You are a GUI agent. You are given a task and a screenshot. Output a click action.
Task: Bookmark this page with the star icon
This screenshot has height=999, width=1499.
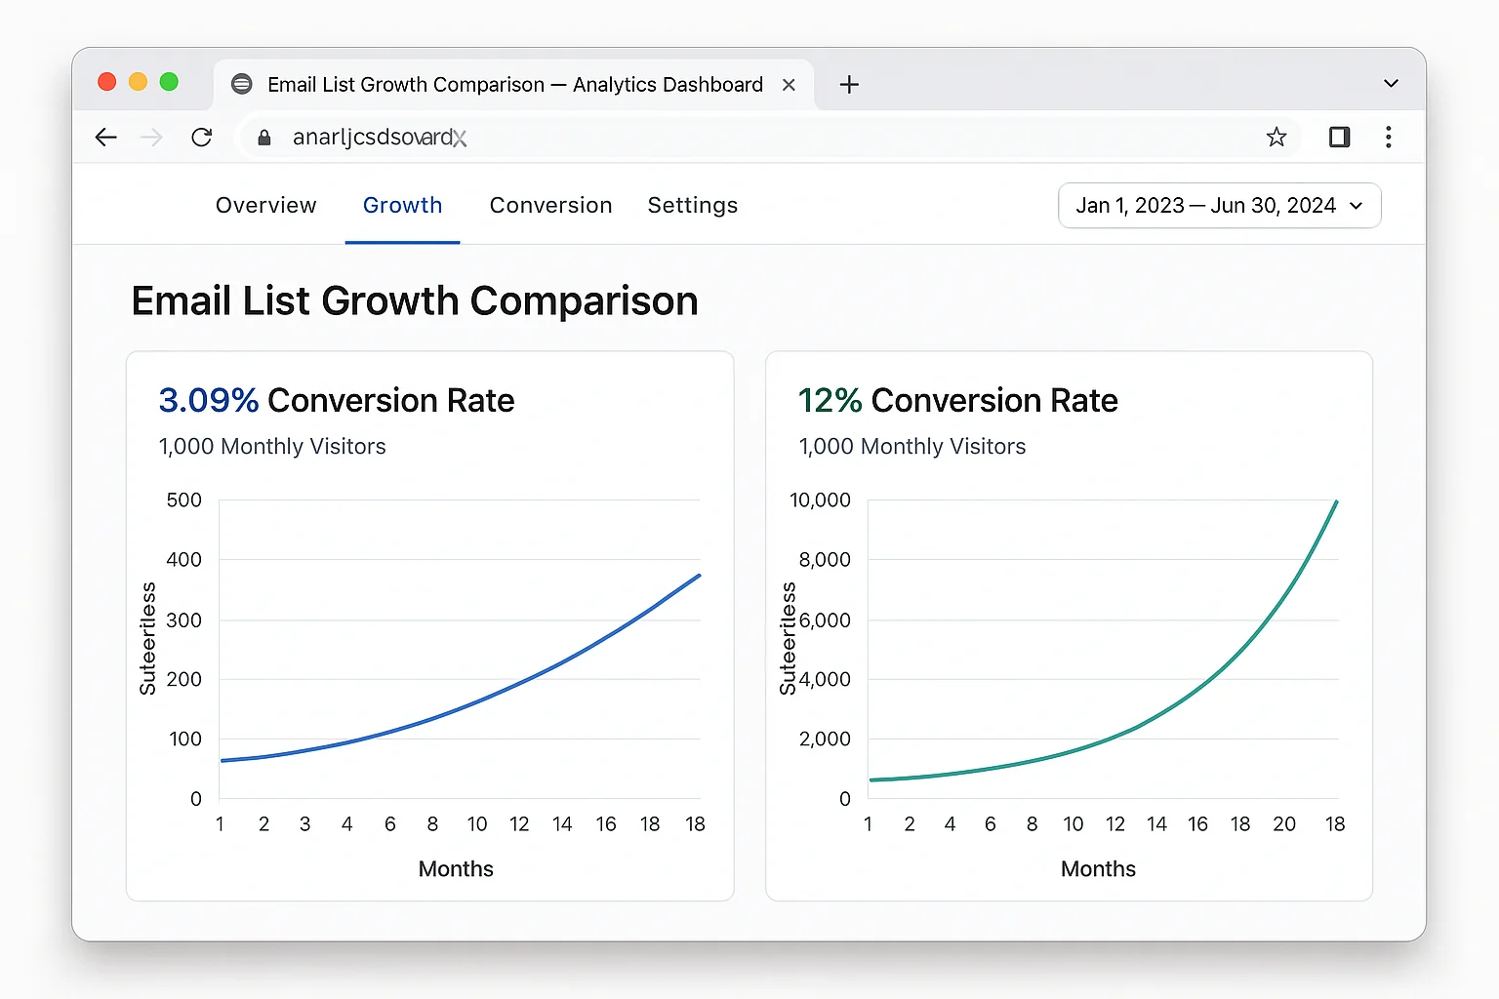click(1276, 137)
